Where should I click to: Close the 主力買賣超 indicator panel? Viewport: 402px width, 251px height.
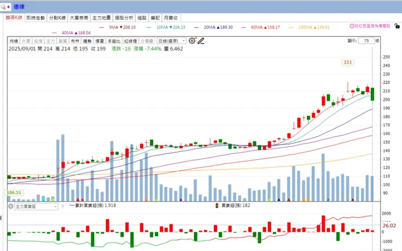pyautogui.click(x=11, y=206)
